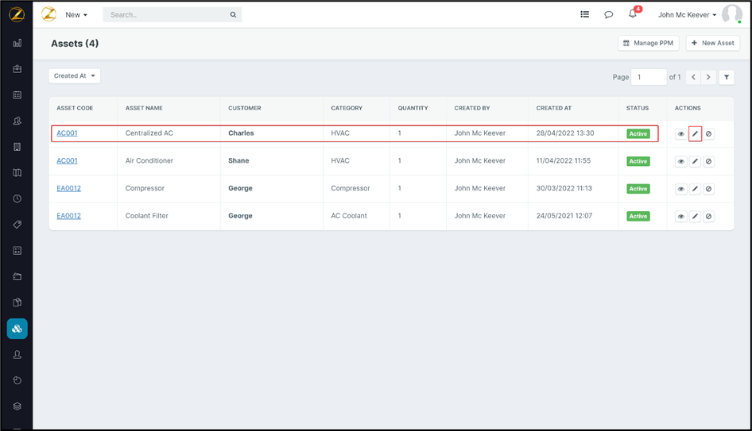
Task: View the Compressor asset with eye icon
Action: click(680, 189)
